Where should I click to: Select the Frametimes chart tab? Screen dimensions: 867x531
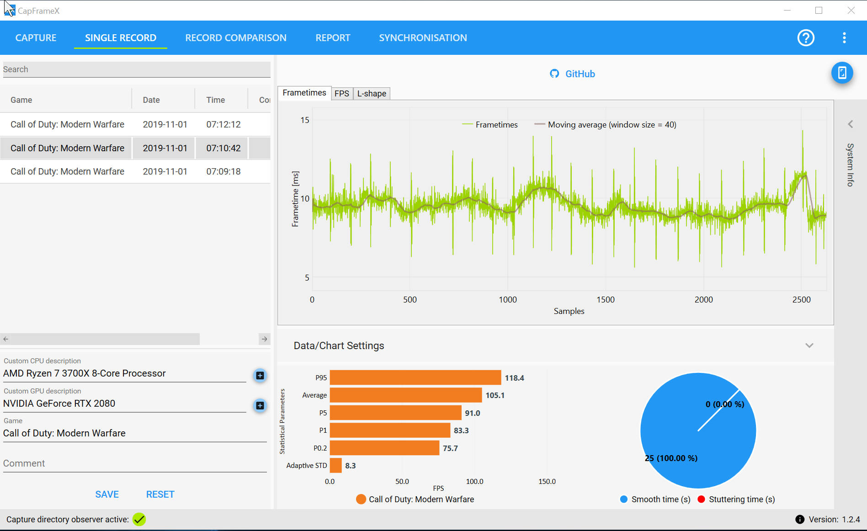point(304,93)
